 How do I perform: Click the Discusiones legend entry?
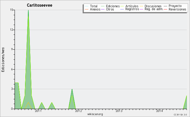[151, 6]
